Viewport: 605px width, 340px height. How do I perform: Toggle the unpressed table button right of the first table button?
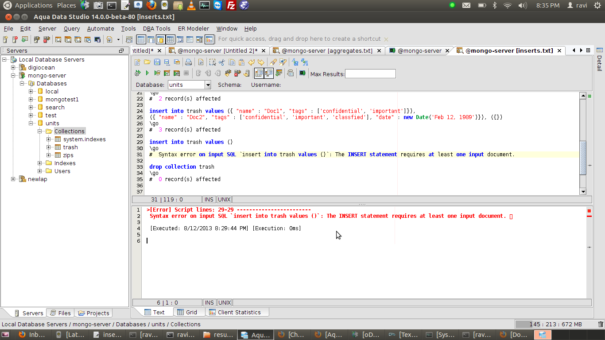pyautogui.click(x=151, y=39)
